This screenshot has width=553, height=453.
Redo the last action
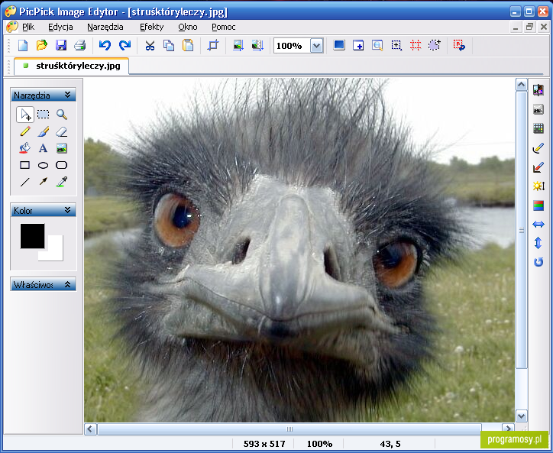pyautogui.click(x=125, y=45)
